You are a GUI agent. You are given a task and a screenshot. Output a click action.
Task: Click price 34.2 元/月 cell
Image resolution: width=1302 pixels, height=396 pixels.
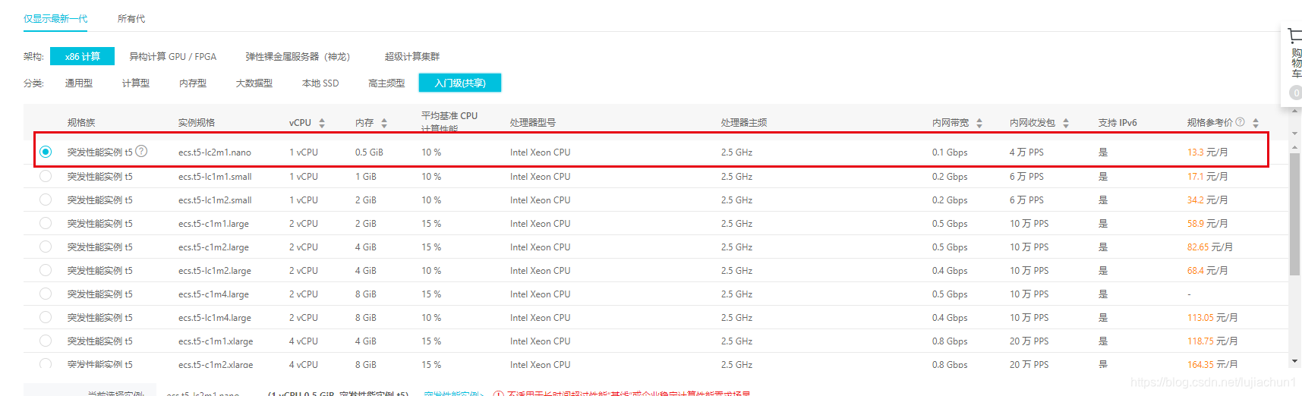point(1208,200)
